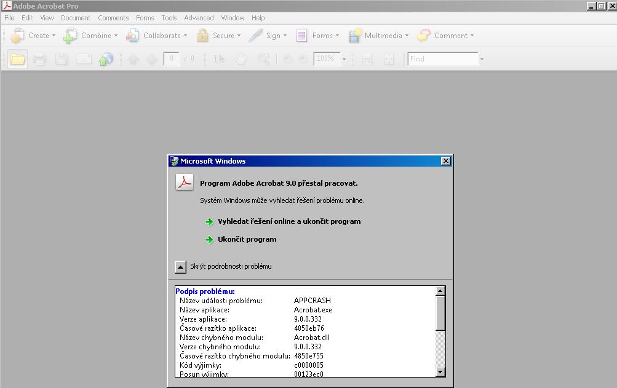Open the Create PDF menu icon
This screenshot has height=388, width=617.
(x=17, y=36)
